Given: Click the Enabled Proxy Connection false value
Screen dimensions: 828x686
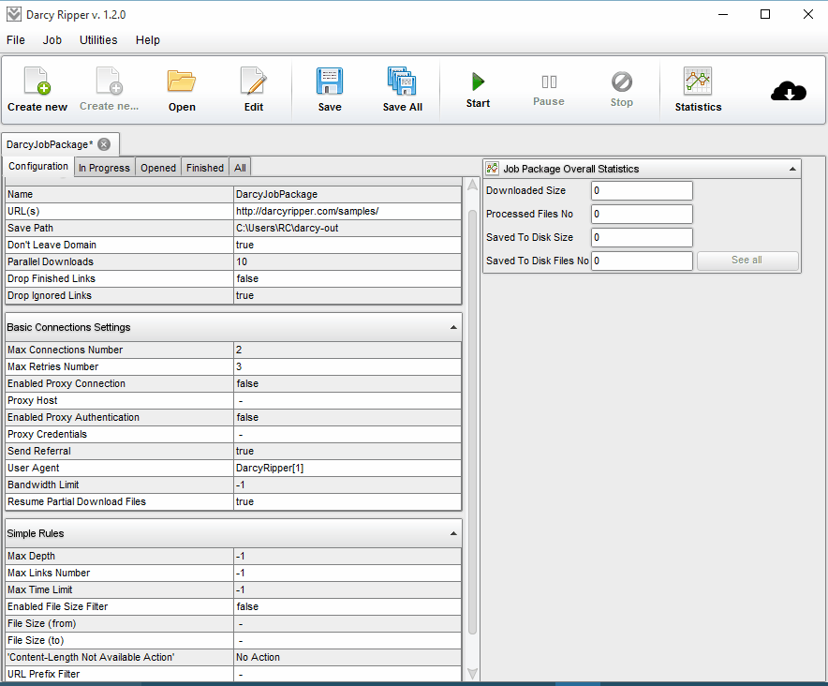Looking at the screenshot, I should click(x=247, y=383).
